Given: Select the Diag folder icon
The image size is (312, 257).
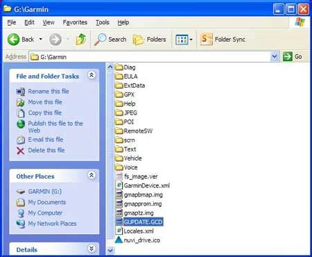Looking at the screenshot, I should (119, 67).
